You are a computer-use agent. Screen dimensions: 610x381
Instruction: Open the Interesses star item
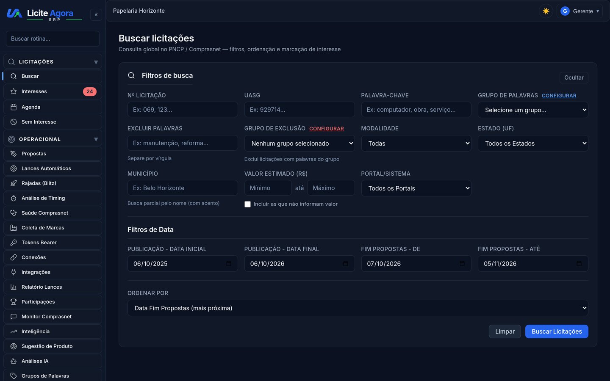[x=53, y=91]
